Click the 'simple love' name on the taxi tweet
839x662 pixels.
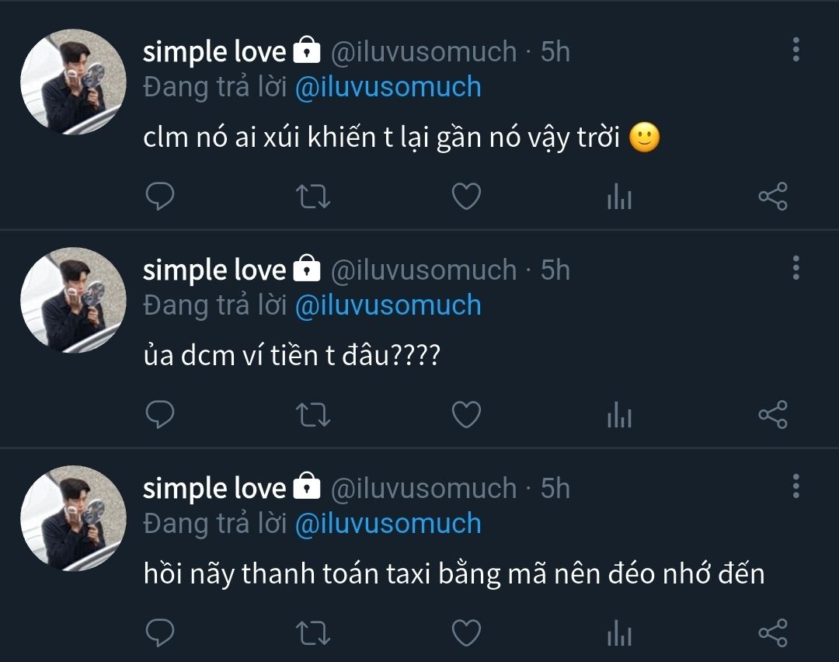point(214,488)
